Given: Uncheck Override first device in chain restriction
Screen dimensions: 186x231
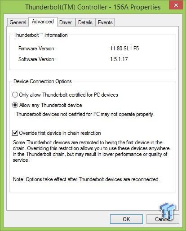Looking at the screenshot, I should point(15,133).
